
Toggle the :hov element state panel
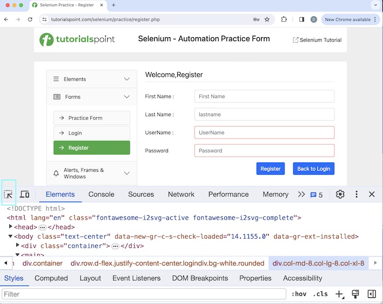pyautogui.click(x=299, y=294)
